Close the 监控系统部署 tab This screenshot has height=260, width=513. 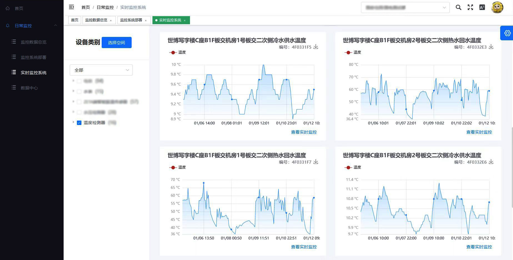click(x=146, y=20)
